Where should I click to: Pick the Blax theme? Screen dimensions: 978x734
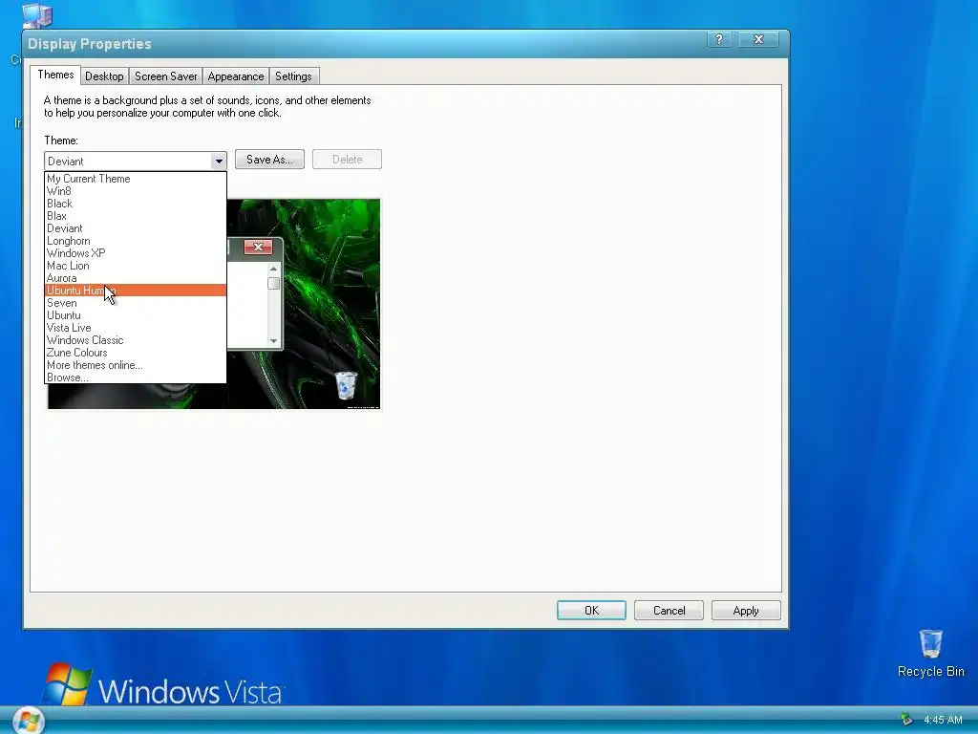pyautogui.click(x=136, y=216)
